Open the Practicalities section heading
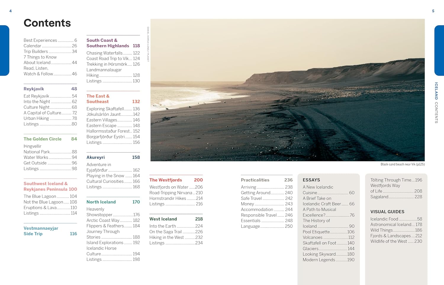The width and height of the screenshot is (444, 285). click(255, 180)
